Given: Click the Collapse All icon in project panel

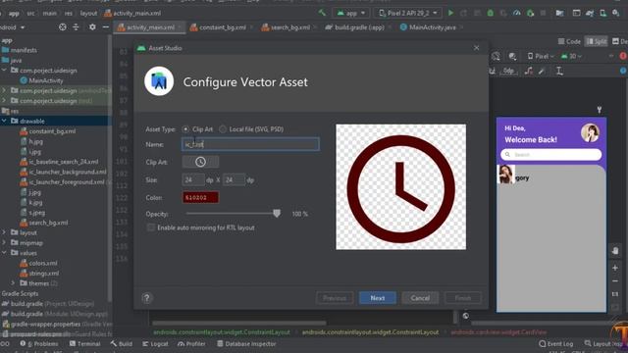Looking at the screenshot, I should pos(76,27).
